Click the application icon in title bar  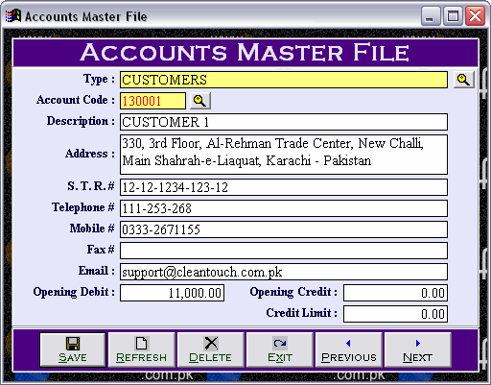pos(13,16)
